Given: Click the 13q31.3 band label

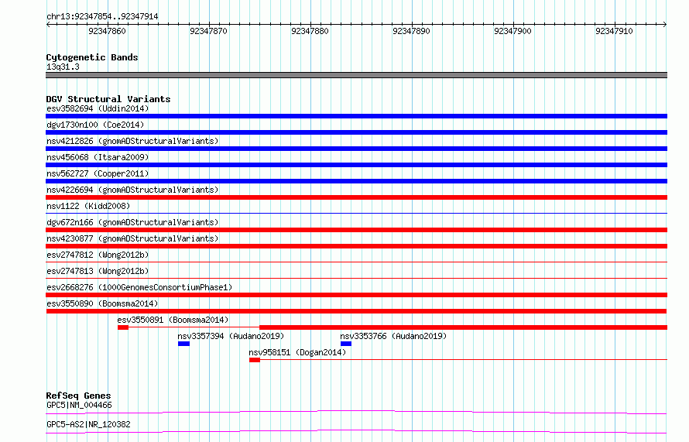Looking at the screenshot, I should point(63,67).
